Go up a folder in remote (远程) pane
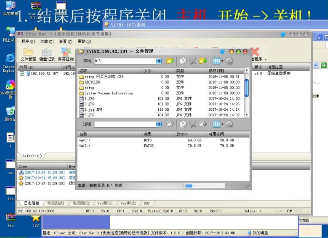Image resolution: width=328 pixels, height=238 pixels. (170, 124)
